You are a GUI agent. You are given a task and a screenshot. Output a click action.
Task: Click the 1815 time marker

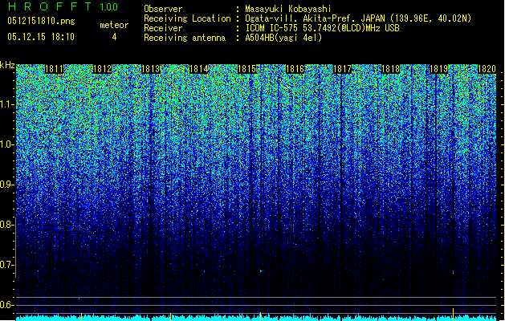246,69
